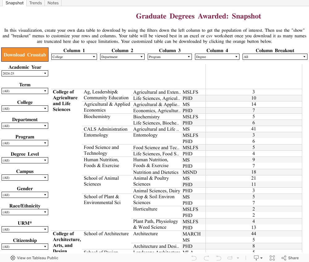Click the Tableau Public logo icon

coord(13,258)
